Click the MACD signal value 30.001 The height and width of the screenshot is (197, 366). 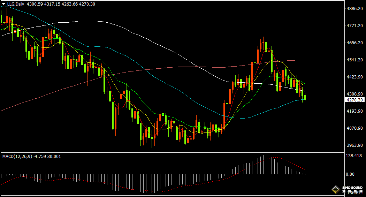point(54,157)
